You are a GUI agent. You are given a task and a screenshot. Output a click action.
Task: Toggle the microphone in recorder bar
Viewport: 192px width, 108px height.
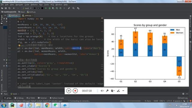pyautogui.click(x=107, y=91)
